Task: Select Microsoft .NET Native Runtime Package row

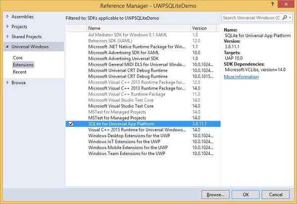Action: pos(143,47)
